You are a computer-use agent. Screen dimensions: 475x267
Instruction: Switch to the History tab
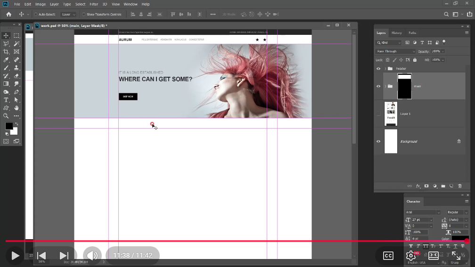coord(397,32)
